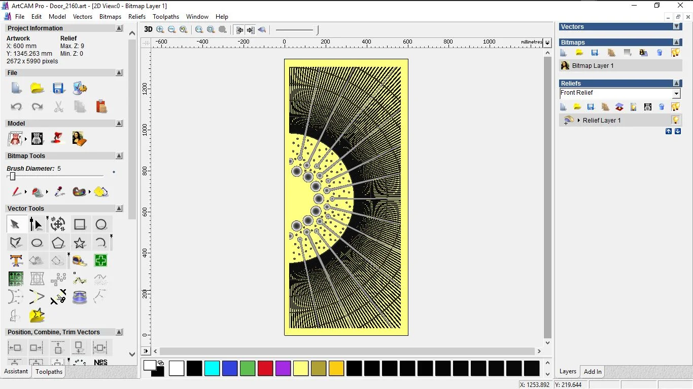
Task: Toggle all relief layers visibility bulbs
Action: point(675,107)
